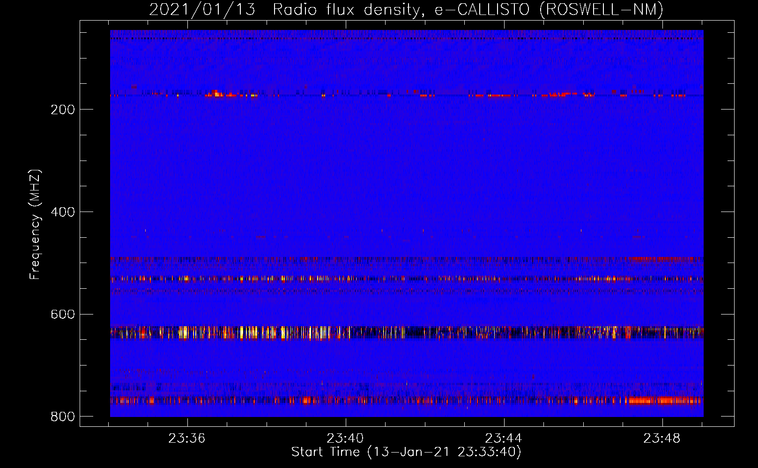Click the 'Start Time (13-Jan-21 23:33:40)' label

[x=406, y=452]
